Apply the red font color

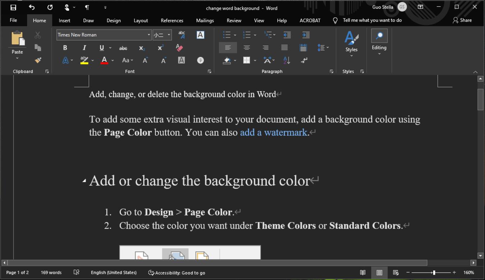coord(104,60)
